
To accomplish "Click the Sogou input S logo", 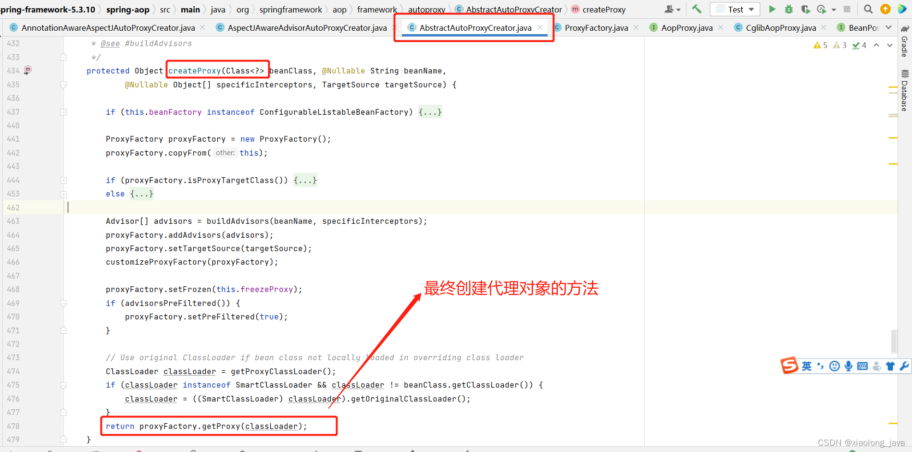I will pyautogui.click(x=789, y=366).
